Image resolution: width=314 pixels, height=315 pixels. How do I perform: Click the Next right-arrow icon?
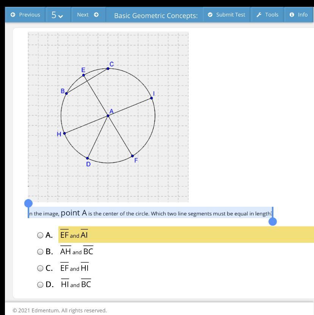[x=96, y=15]
